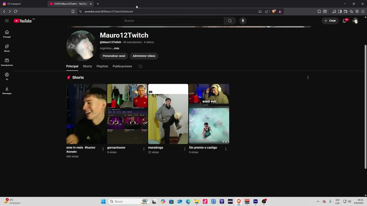Open the Brave Shields lion icon
367x206 pixels.
274,11
